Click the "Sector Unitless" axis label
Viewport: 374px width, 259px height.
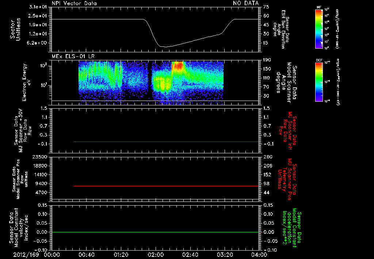point(15,29)
